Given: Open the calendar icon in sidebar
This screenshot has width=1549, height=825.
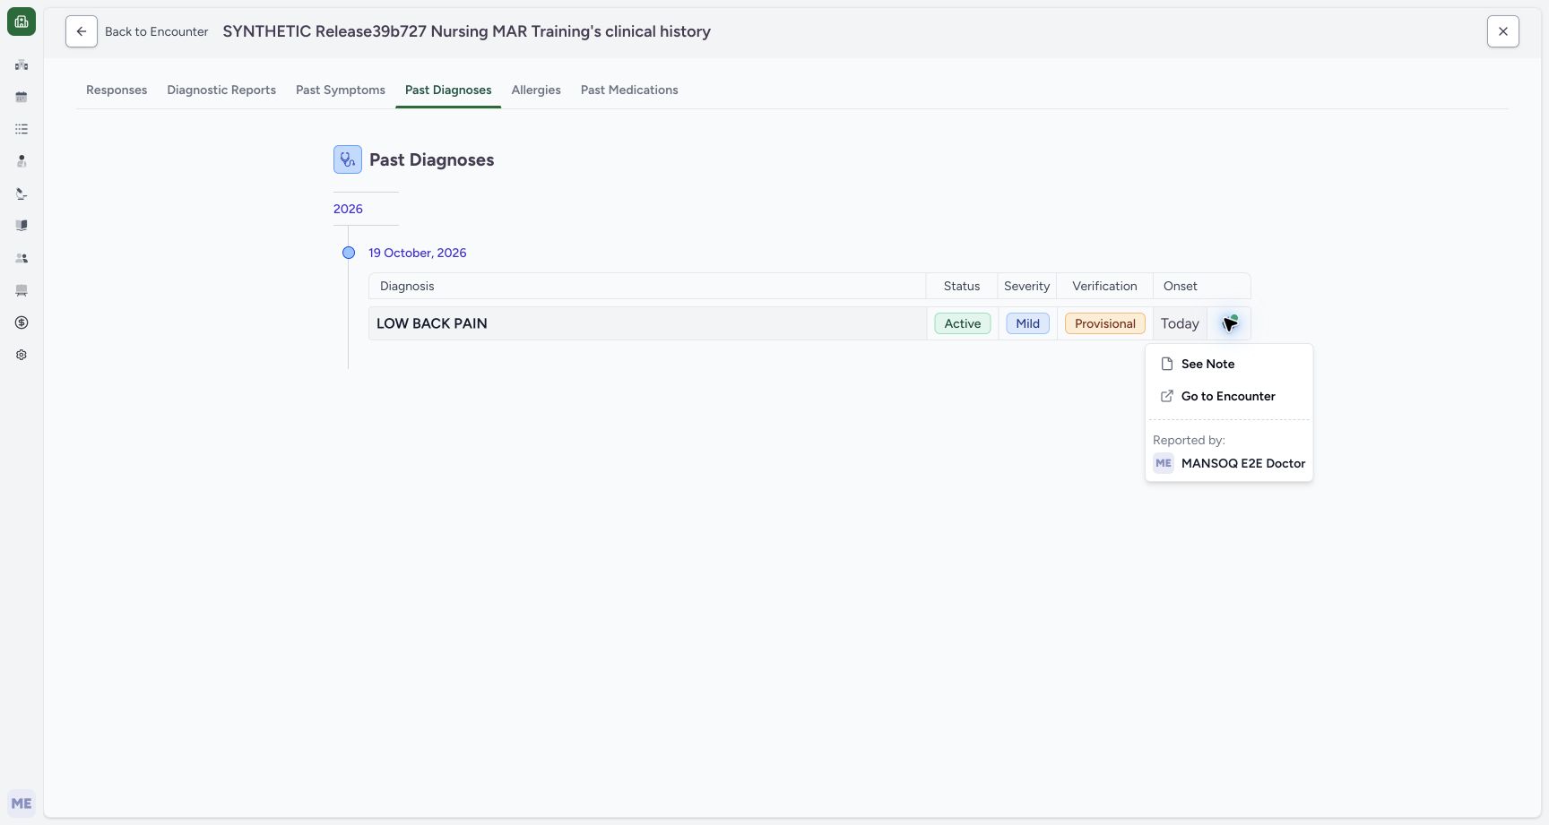Looking at the screenshot, I should [x=22, y=97].
